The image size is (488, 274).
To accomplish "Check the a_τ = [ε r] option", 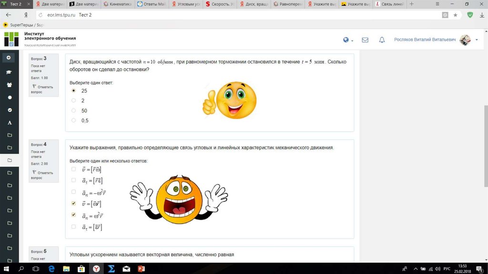I will (x=73, y=227).
